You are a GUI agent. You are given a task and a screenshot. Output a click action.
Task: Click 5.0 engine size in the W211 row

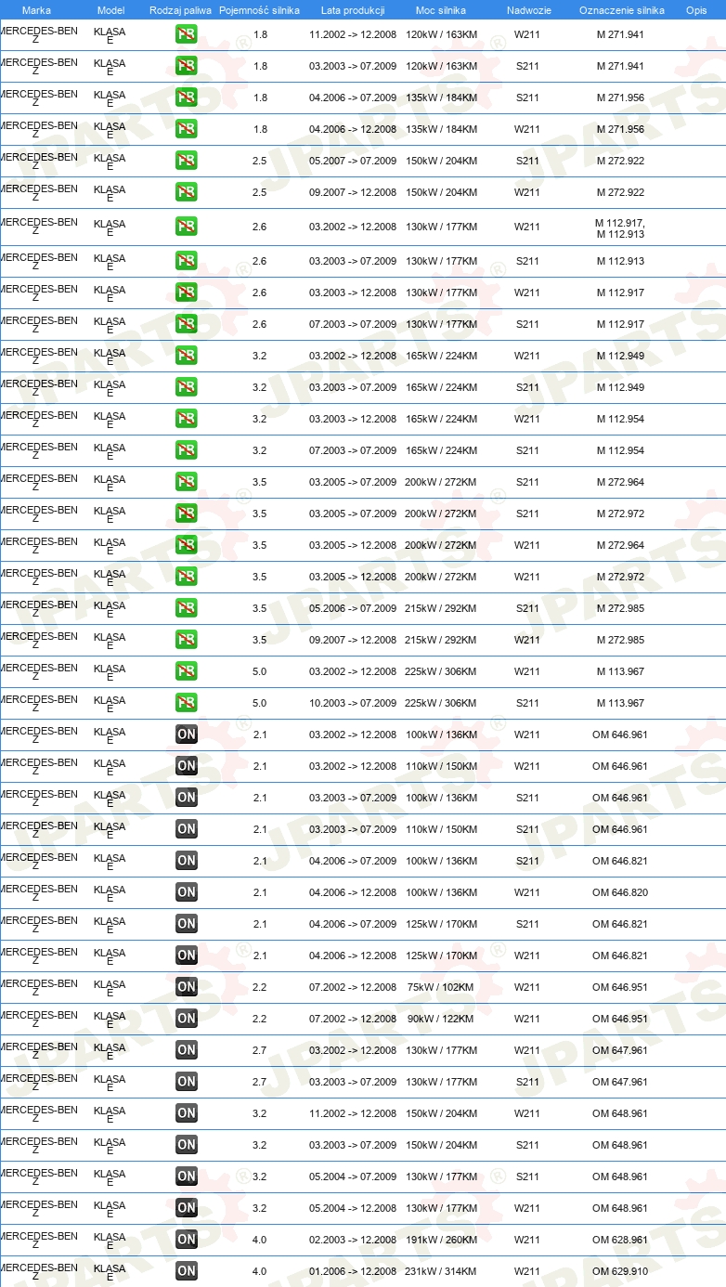click(259, 671)
